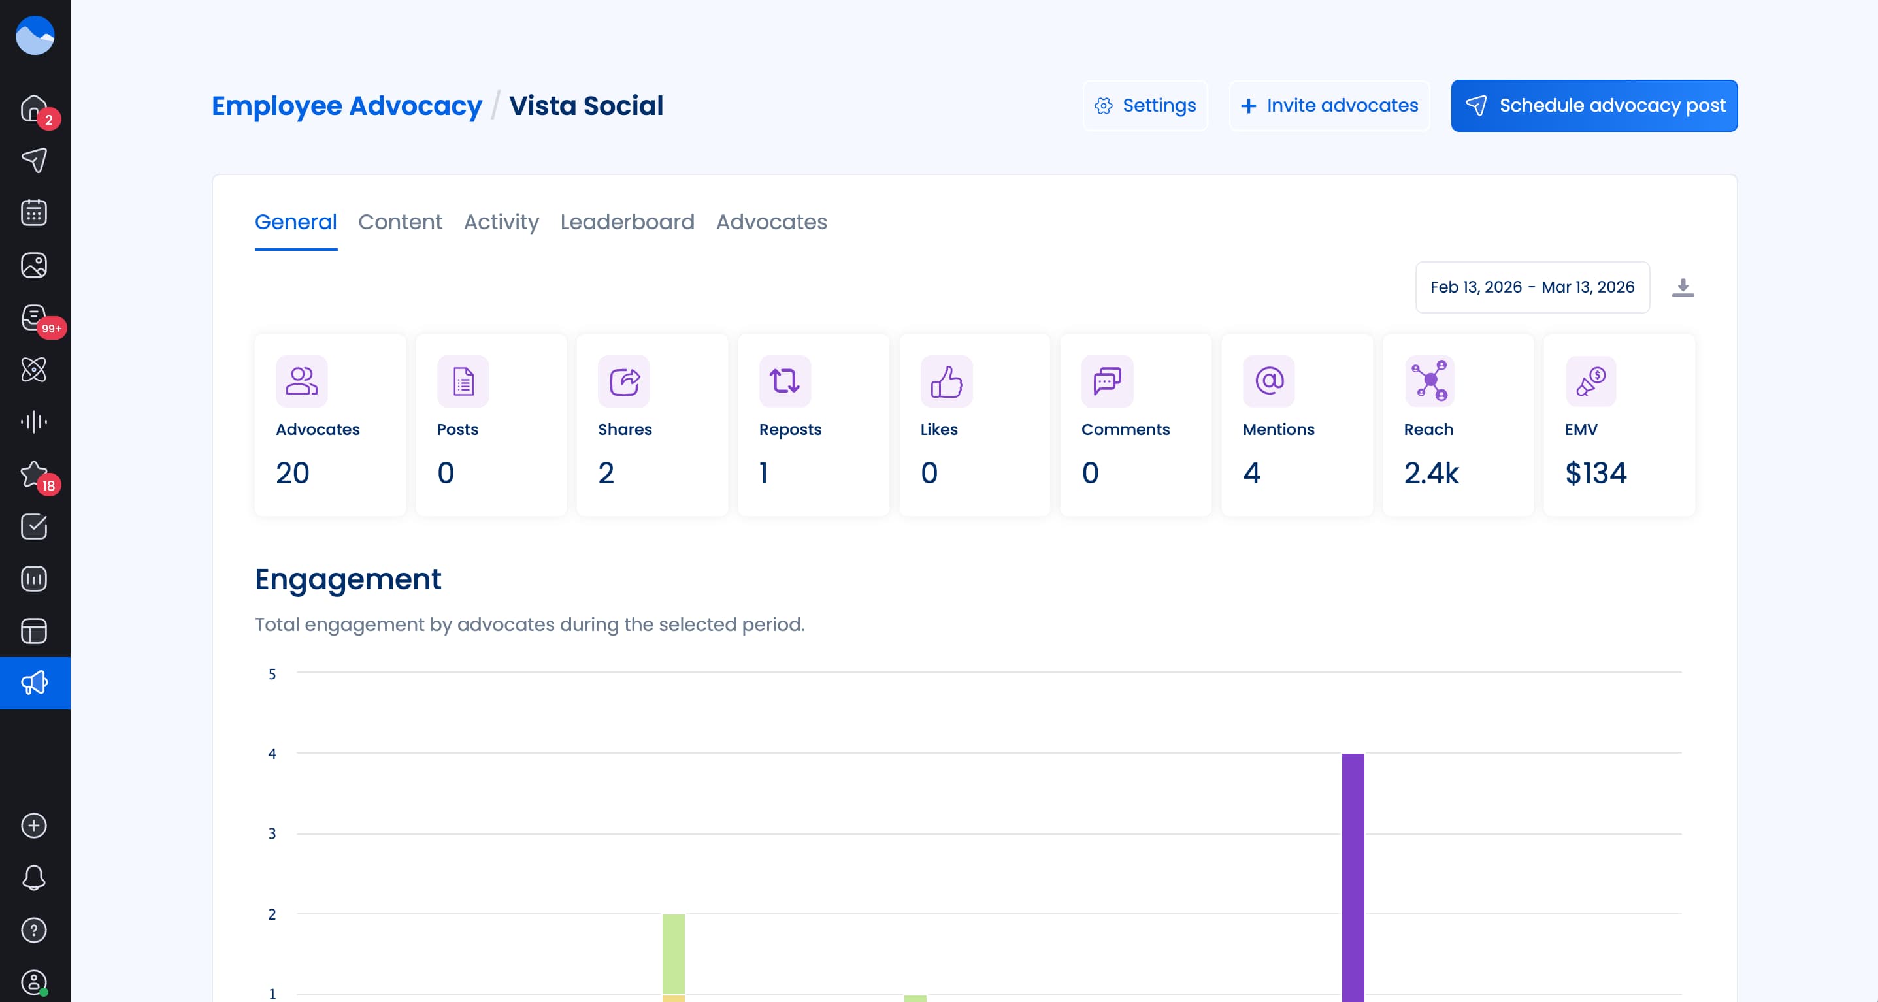Open the notifications bell icon
1878x1002 pixels.
(x=33, y=877)
